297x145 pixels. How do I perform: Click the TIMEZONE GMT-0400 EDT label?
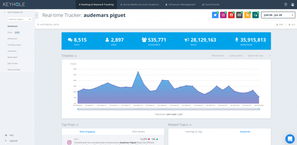tap(169, 114)
